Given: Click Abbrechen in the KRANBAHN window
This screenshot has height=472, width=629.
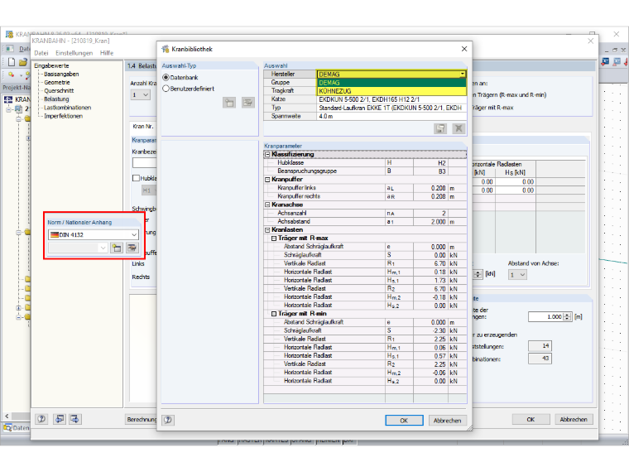Looking at the screenshot, I should point(574,420).
